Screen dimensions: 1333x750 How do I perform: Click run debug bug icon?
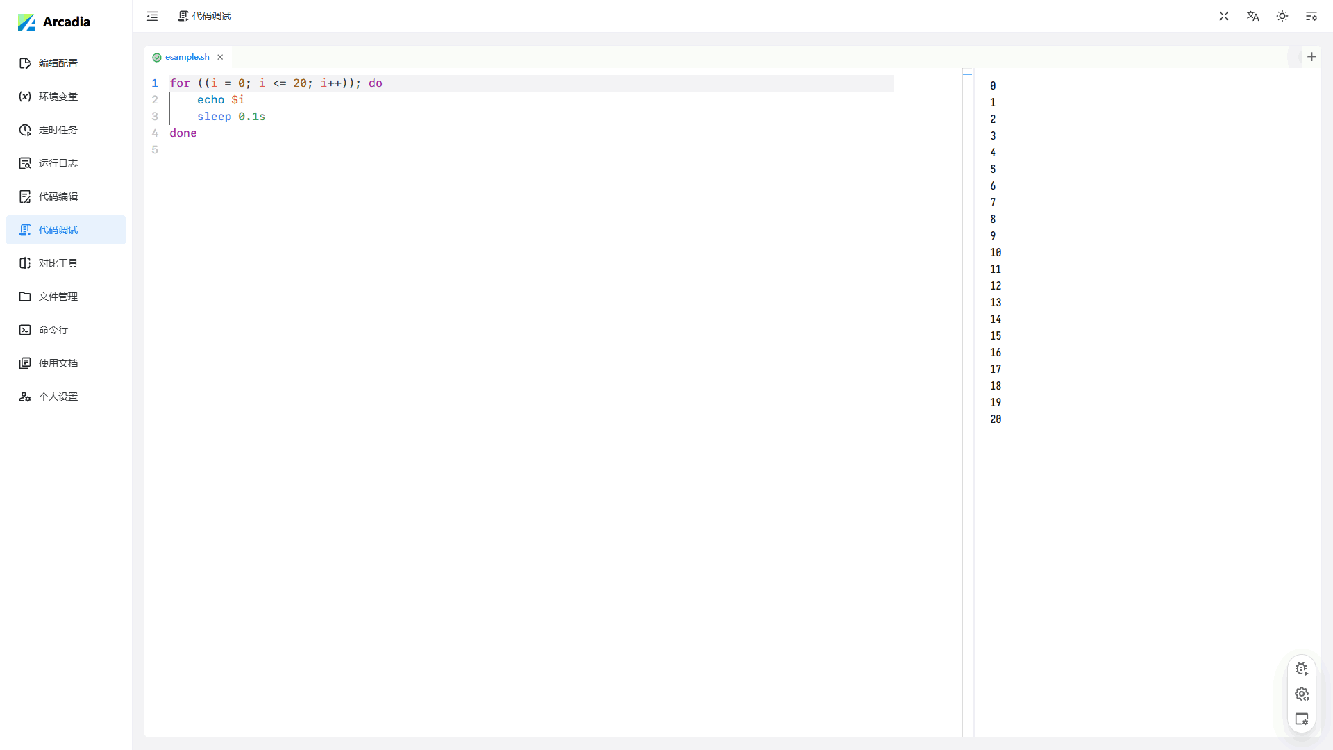click(x=1302, y=669)
